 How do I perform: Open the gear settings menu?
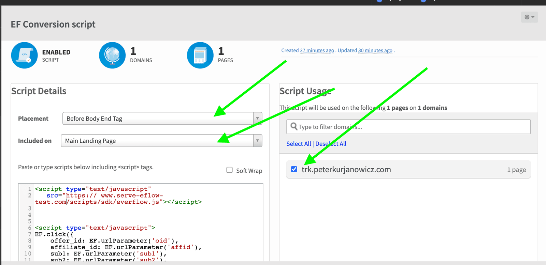tap(529, 17)
